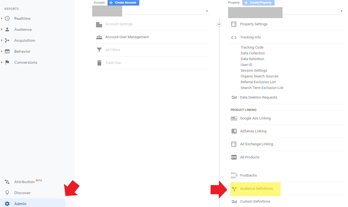Viewport: 348px width, 207px height.
Task: Open Behavior reports in sidebar
Action: pyautogui.click(x=22, y=51)
